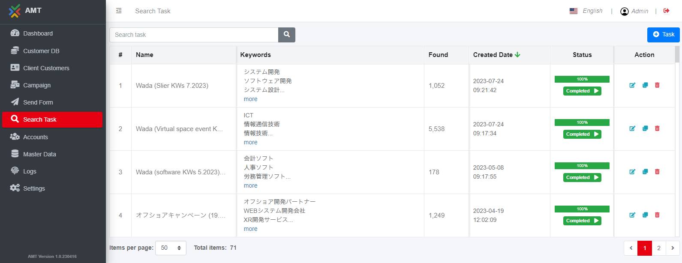Delete the Wada (Virtual space event K... task

(x=657, y=129)
